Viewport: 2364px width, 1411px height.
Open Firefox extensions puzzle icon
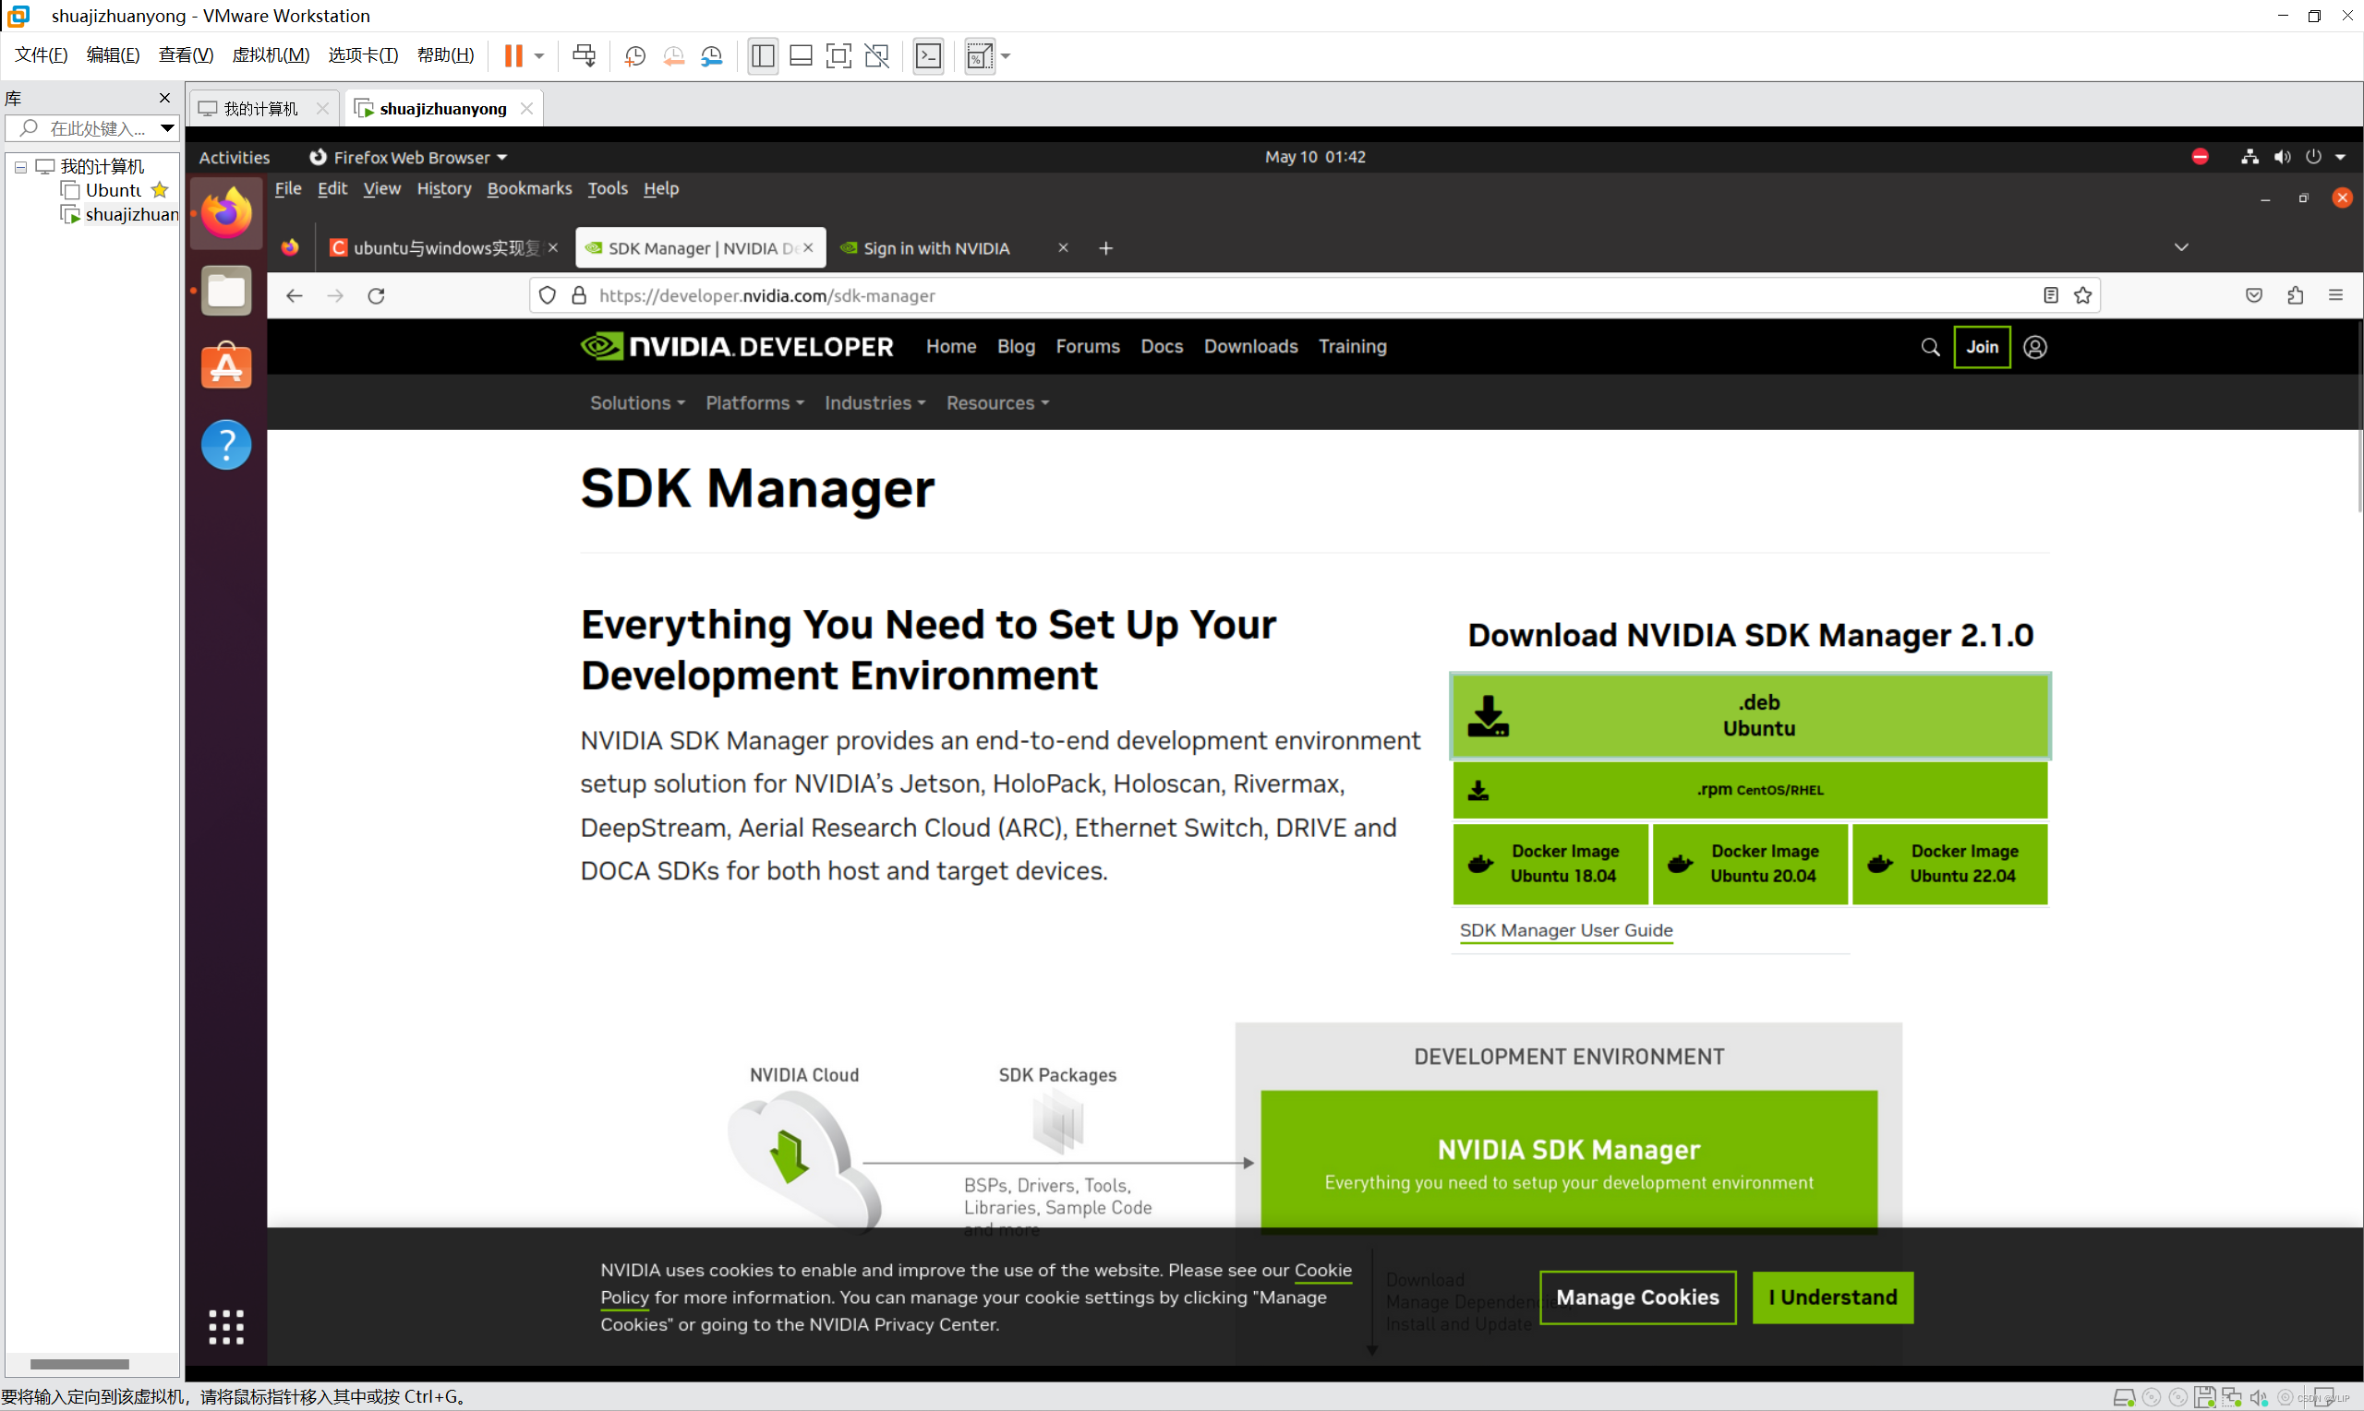2295,295
